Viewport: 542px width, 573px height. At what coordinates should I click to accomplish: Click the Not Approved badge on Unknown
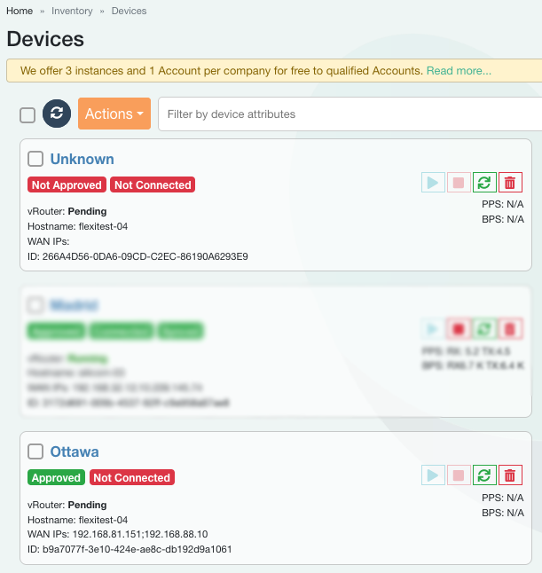(67, 185)
